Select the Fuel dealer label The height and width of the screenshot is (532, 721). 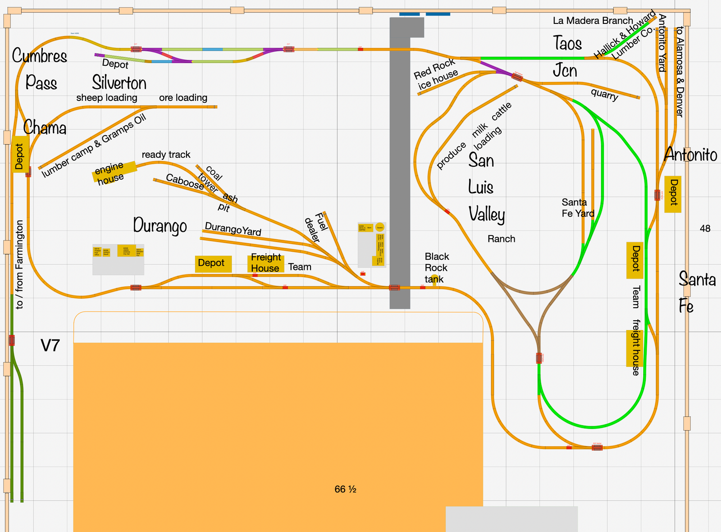point(315,227)
